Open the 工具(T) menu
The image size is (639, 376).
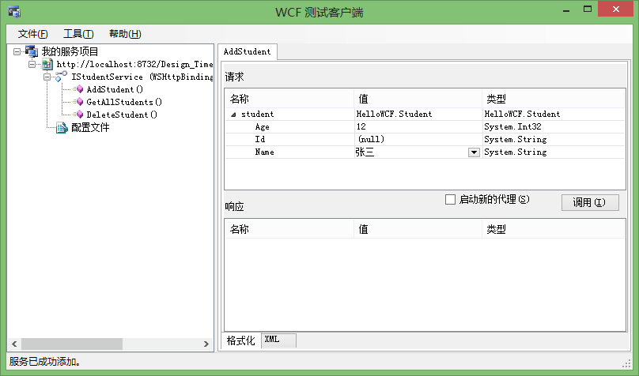click(78, 34)
